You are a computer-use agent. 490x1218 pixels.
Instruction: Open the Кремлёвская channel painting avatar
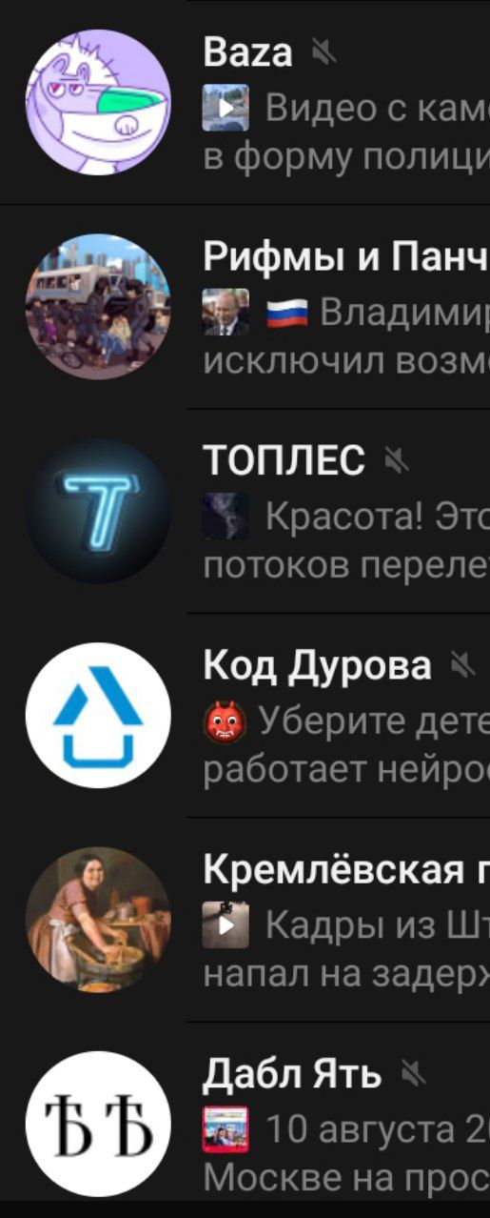[98, 920]
